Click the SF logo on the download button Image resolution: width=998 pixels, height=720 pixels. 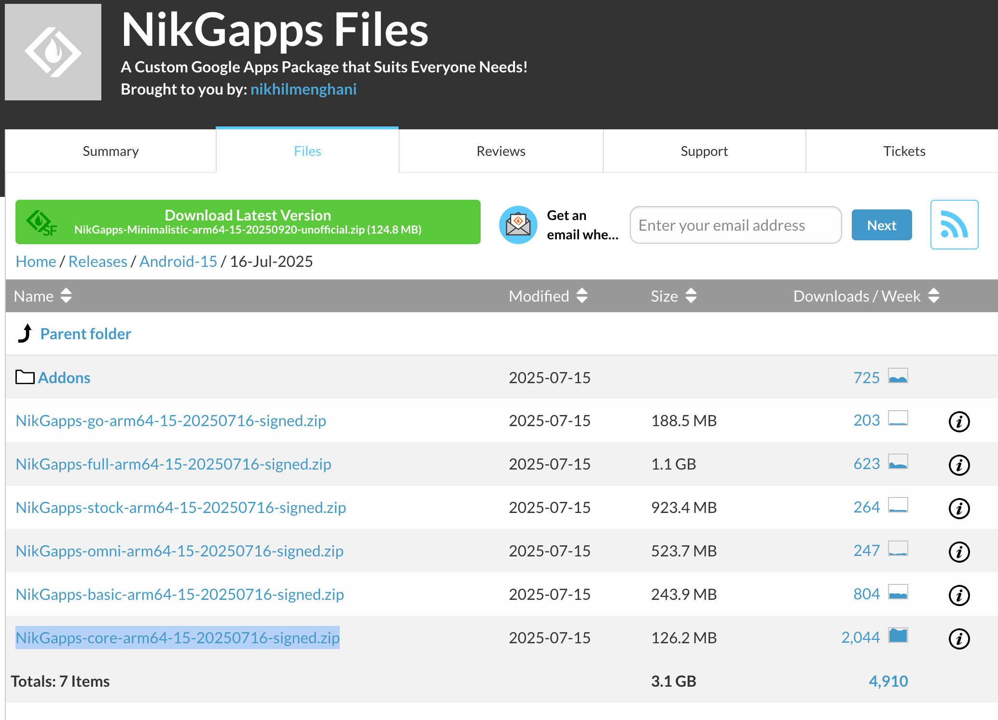pyautogui.click(x=41, y=222)
